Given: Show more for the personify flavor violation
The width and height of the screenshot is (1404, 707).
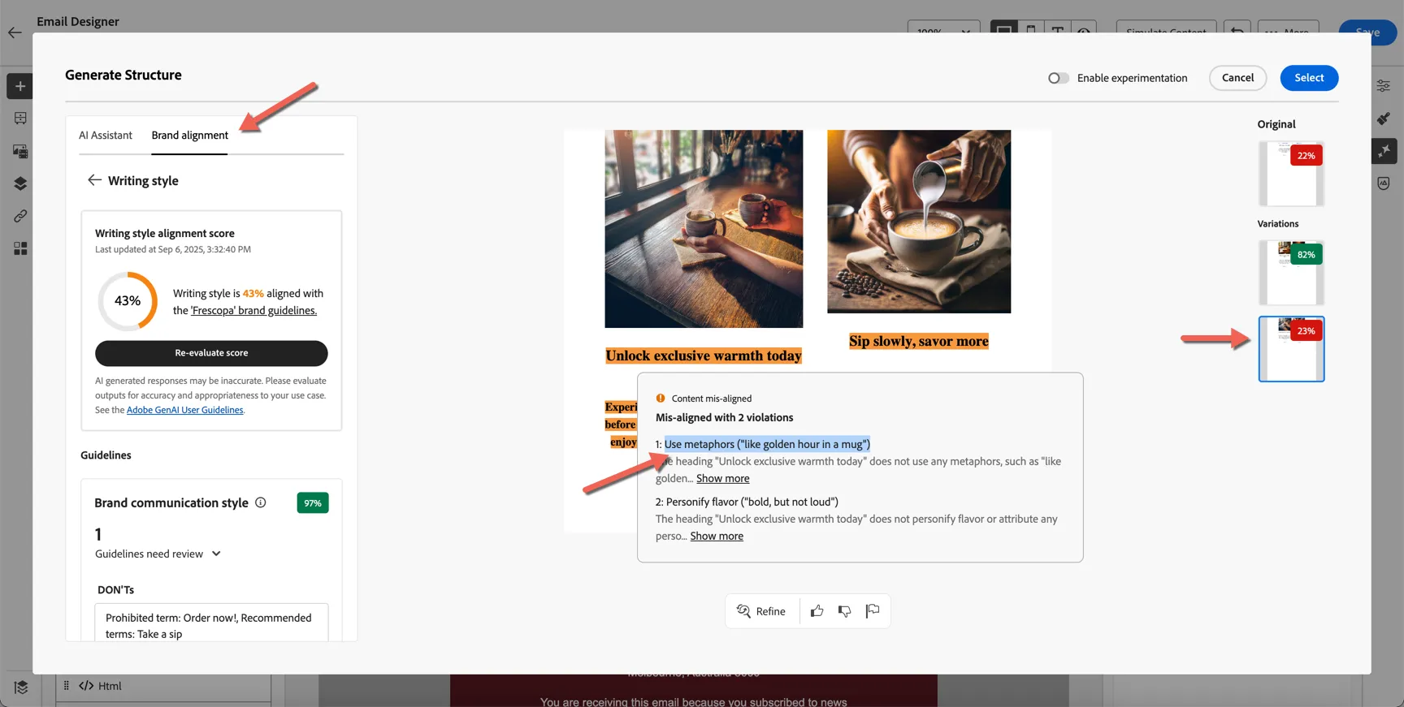Looking at the screenshot, I should tap(717, 536).
